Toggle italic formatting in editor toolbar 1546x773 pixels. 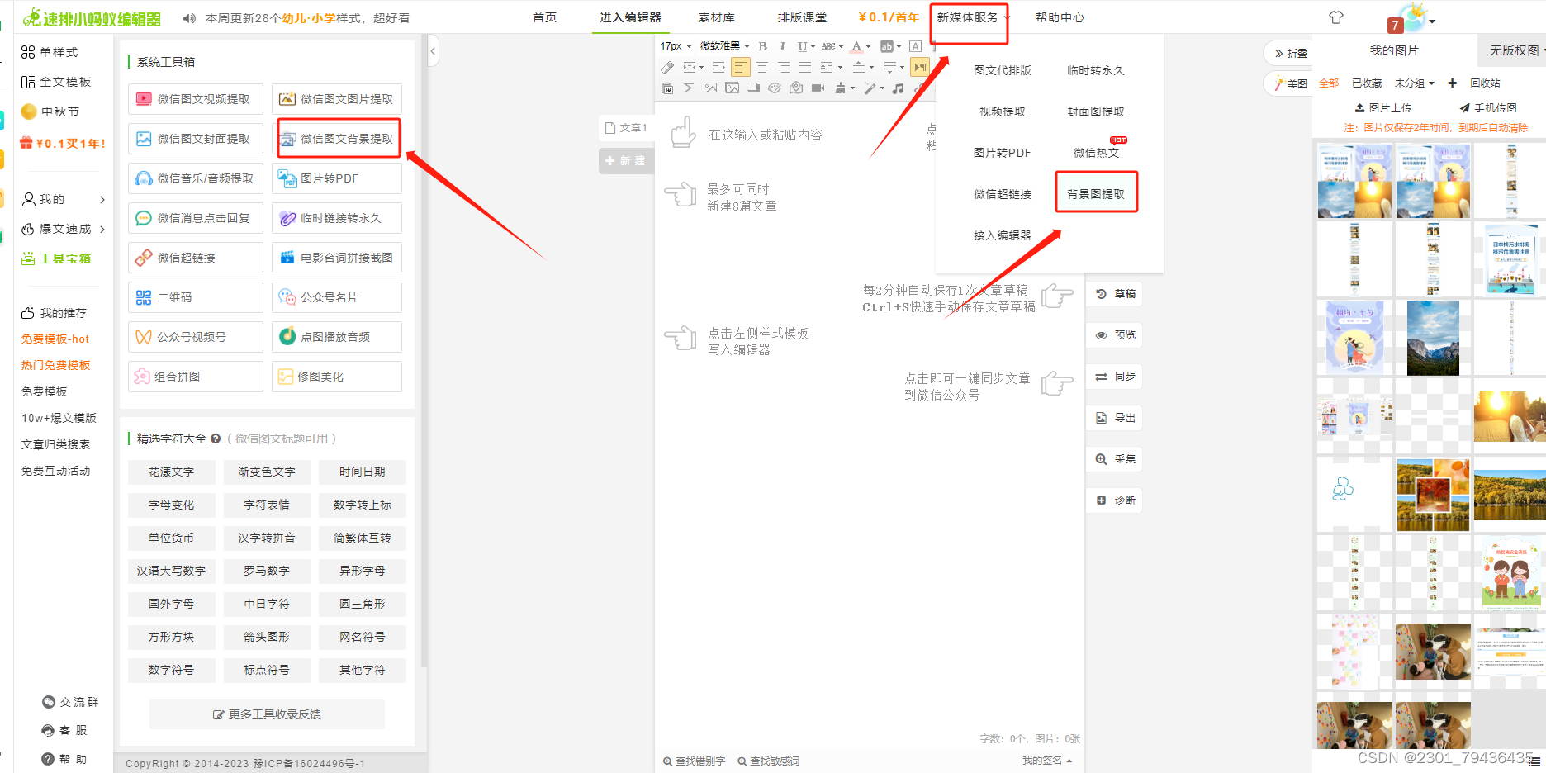click(x=782, y=46)
